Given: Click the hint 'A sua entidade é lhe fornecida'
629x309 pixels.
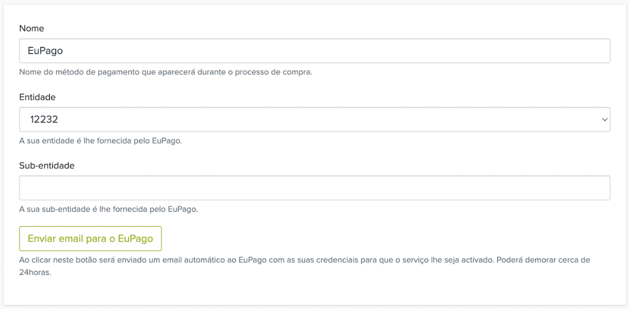Looking at the screenshot, I should (x=101, y=140).
